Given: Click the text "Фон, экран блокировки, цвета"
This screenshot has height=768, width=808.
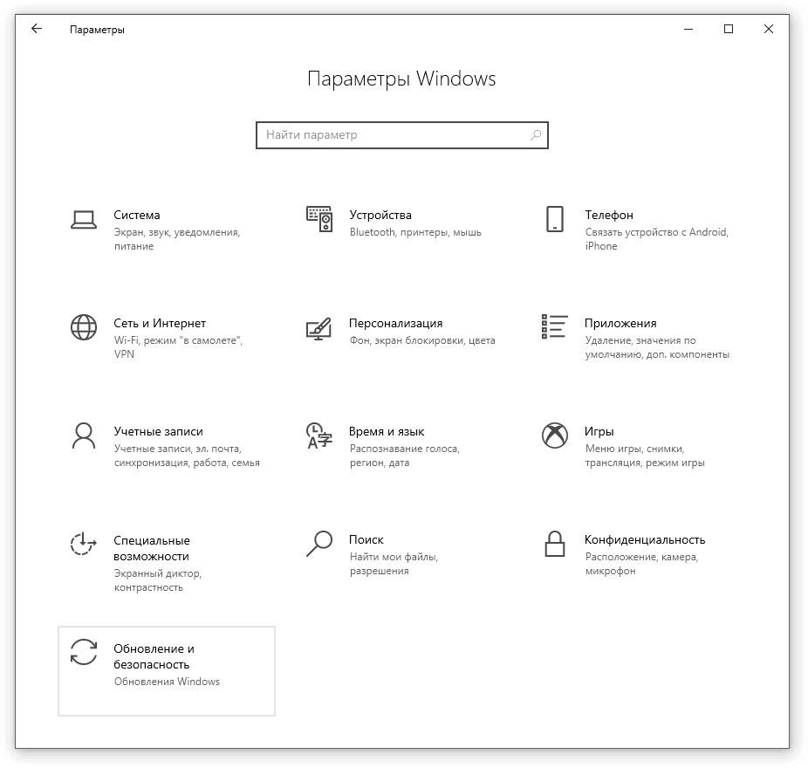Looking at the screenshot, I should (422, 340).
